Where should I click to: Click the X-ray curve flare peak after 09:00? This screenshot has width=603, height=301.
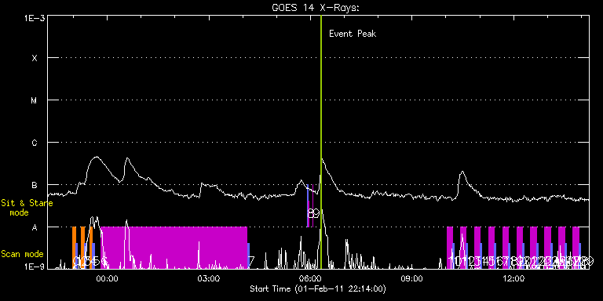(x=462, y=172)
